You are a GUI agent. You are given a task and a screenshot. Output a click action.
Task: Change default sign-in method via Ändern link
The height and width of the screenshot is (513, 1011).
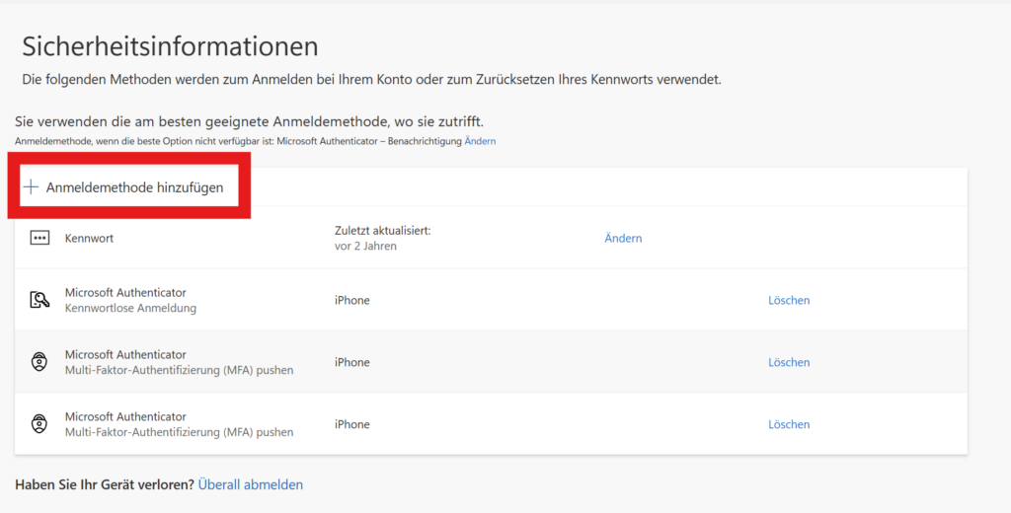coord(480,141)
